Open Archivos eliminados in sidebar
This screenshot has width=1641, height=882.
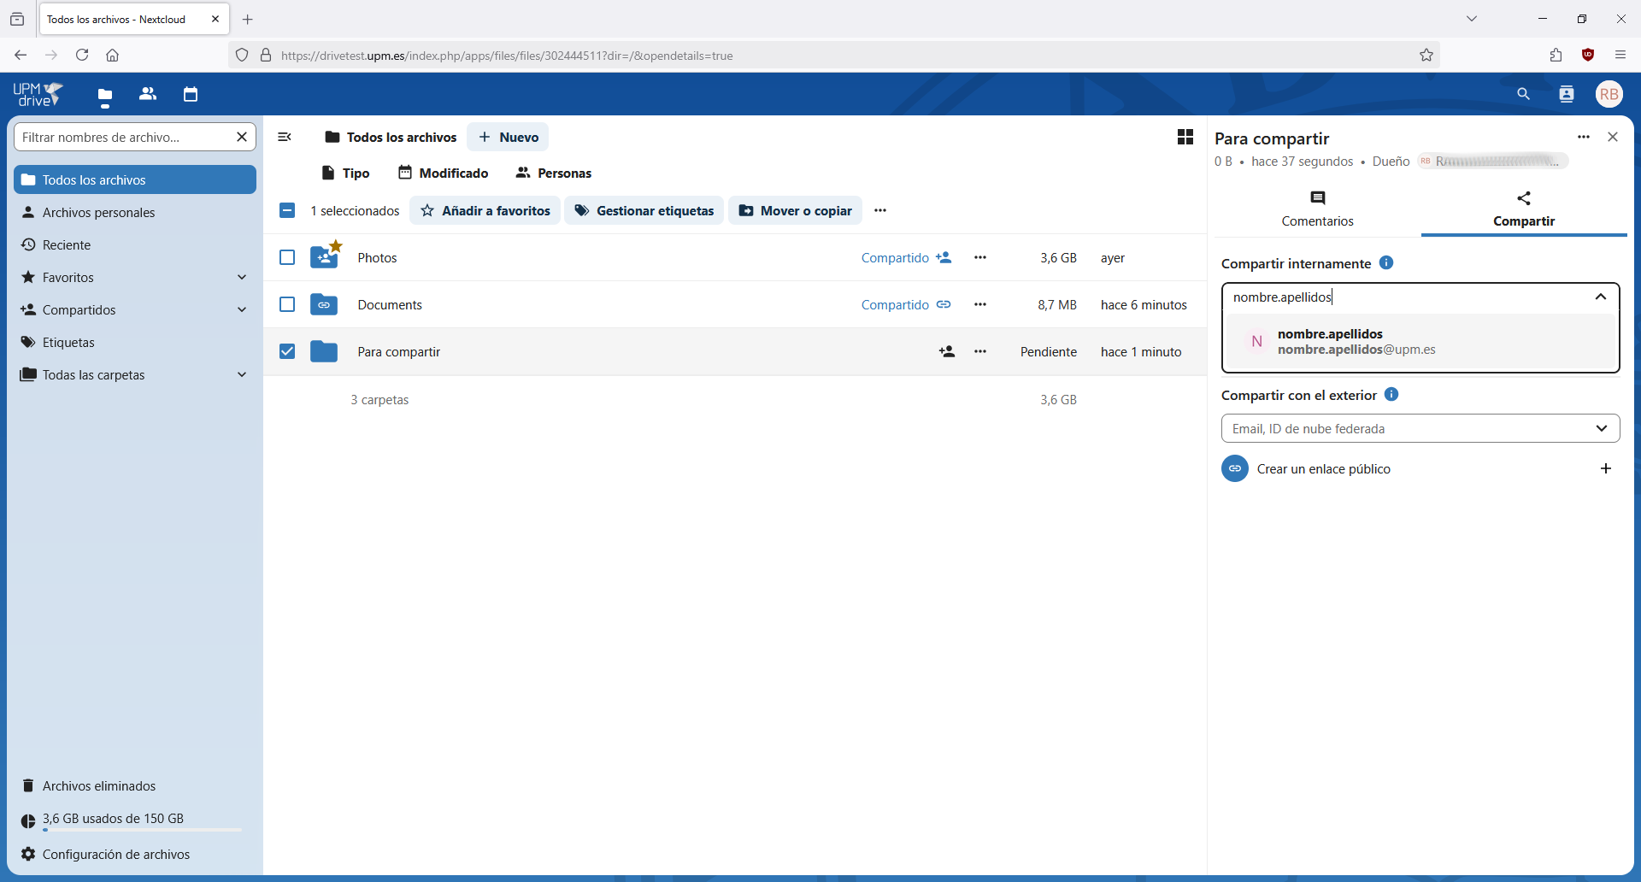tap(135, 785)
